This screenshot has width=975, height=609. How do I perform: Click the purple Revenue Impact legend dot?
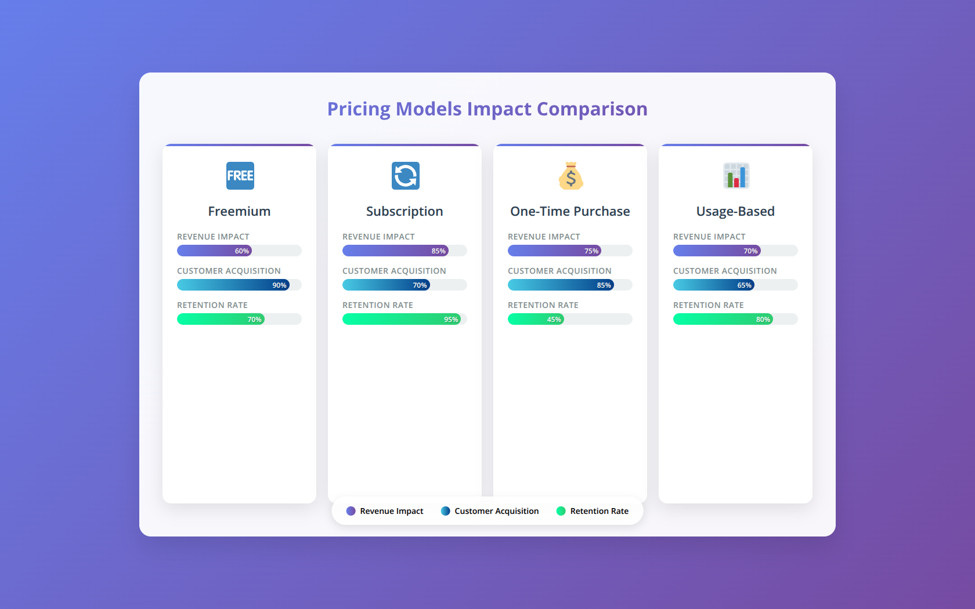pos(351,511)
